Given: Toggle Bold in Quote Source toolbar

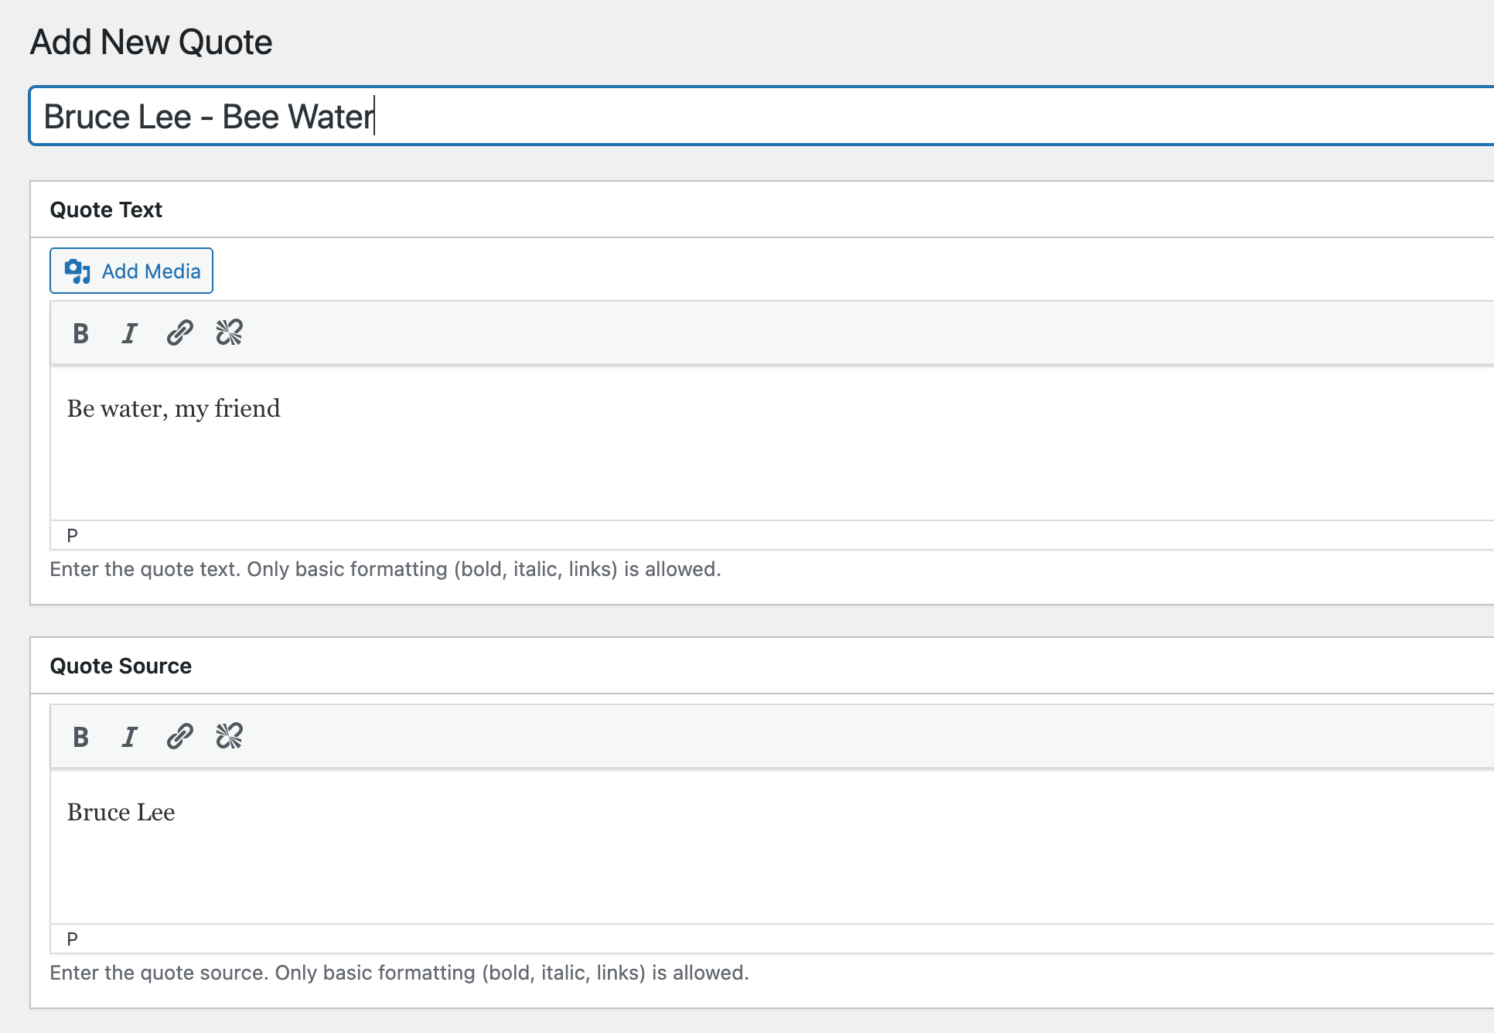Looking at the screenshot, I should click(x=80, y=737).
